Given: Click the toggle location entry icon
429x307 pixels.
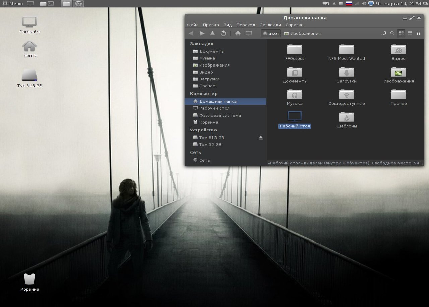Looking at the screenshot, I should tap(384, 33).
